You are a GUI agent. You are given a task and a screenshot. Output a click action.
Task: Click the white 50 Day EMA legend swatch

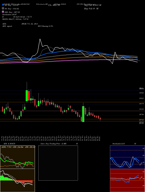3,8
